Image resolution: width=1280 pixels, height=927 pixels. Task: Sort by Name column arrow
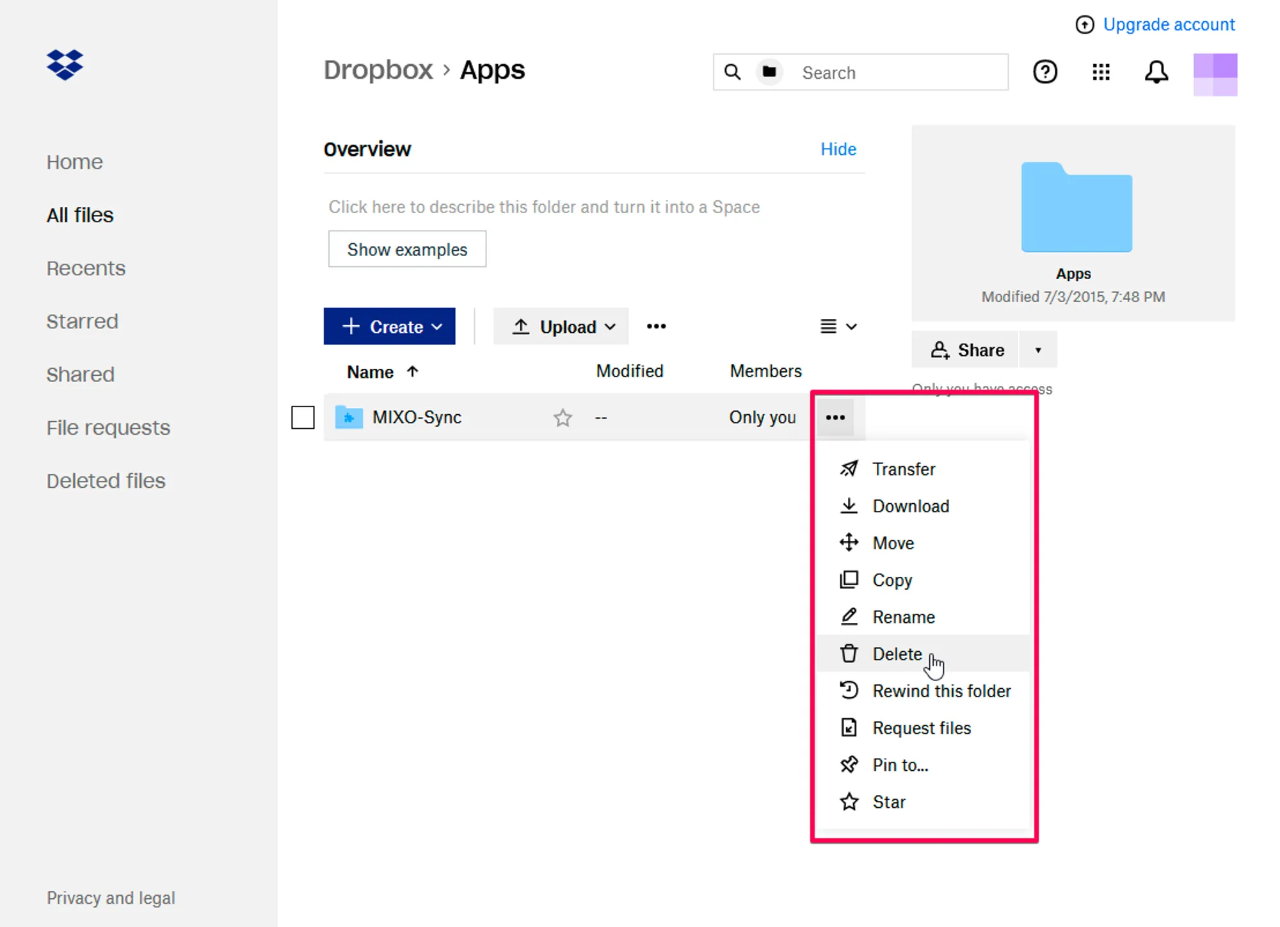[413, 371]
